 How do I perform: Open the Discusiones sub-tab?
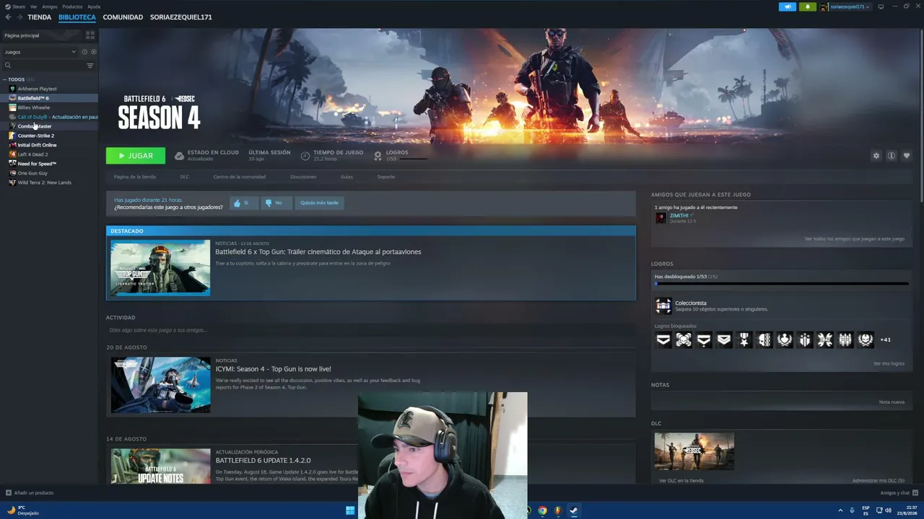pyautogui.click(x=303, y=177)
